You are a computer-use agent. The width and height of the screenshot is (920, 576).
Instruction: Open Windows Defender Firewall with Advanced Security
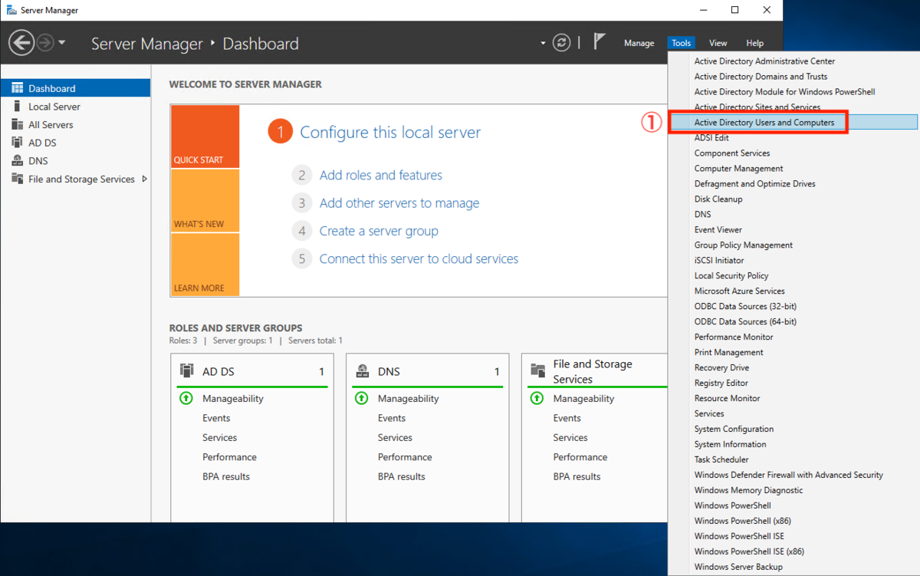click(x=793, y=475)
